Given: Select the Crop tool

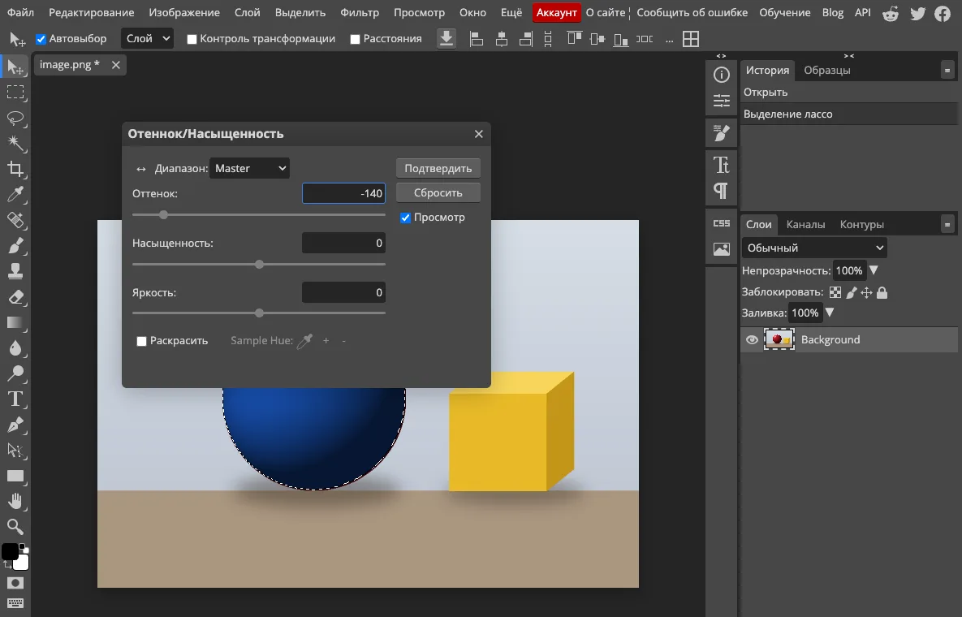Looking at the screenshot, I should pyautogui.click(x=15, y=170).
